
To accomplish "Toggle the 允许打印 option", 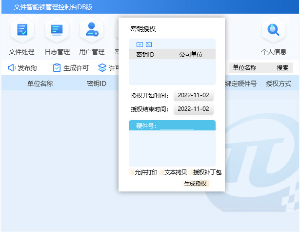I will (x=145, y=172).
